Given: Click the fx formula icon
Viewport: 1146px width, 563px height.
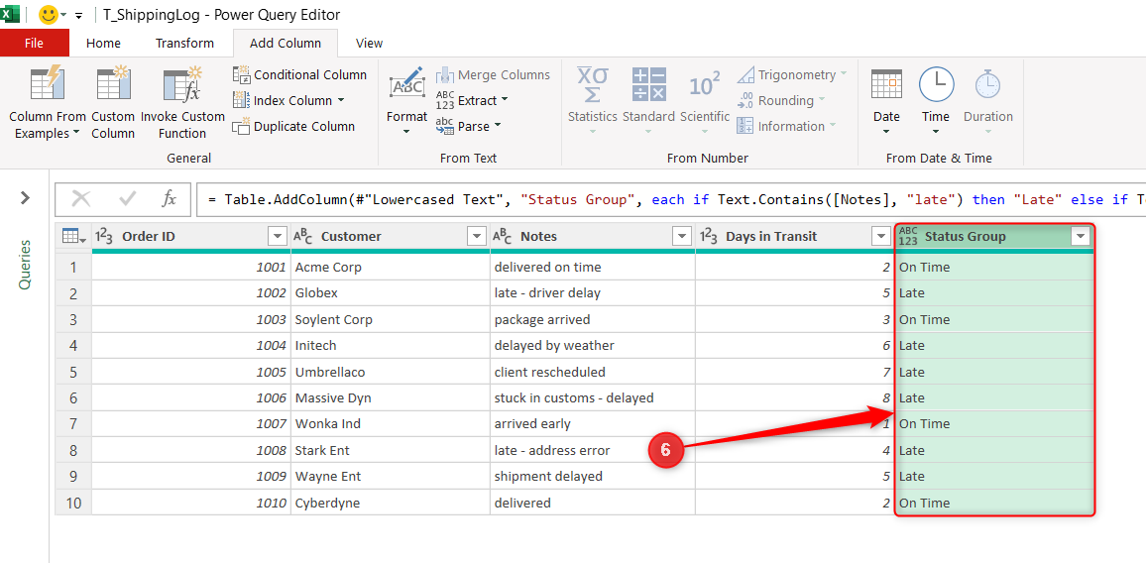Looking at the screenshot, I should 169,198.
